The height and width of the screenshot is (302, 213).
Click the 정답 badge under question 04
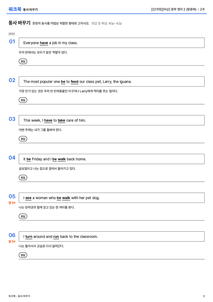(x=23, y=178)
